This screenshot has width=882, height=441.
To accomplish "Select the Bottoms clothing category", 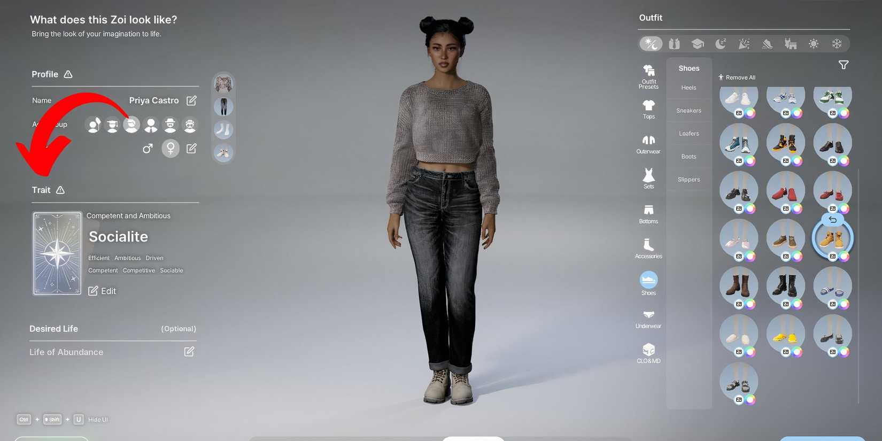I will tap(648, 213).
